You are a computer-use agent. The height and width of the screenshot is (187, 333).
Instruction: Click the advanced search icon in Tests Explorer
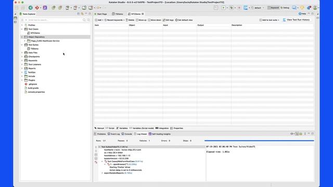88,20
